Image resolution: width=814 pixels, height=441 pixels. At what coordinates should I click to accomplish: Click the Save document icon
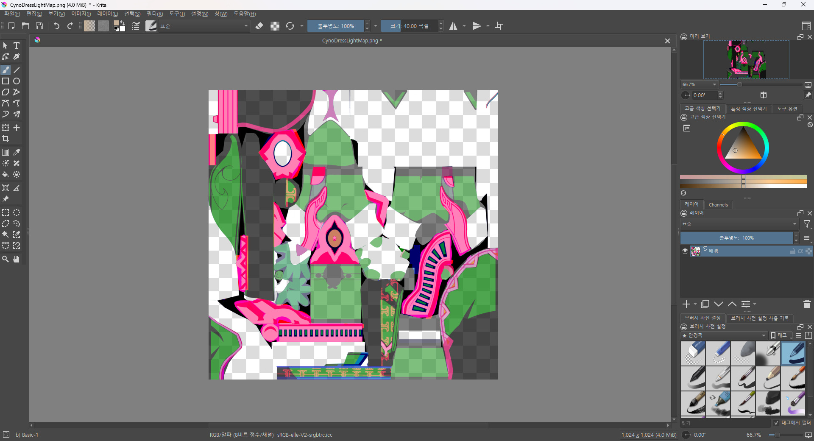click(39, 26)
